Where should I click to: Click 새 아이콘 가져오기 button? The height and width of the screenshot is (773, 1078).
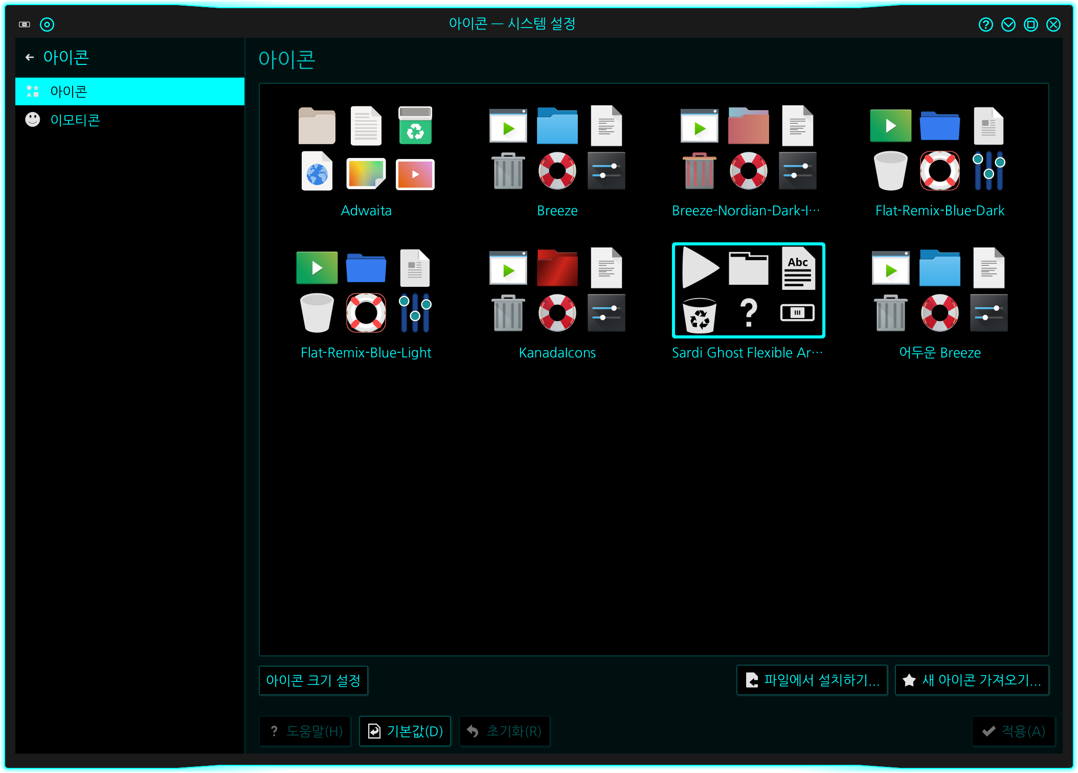[x=972, y=680]
